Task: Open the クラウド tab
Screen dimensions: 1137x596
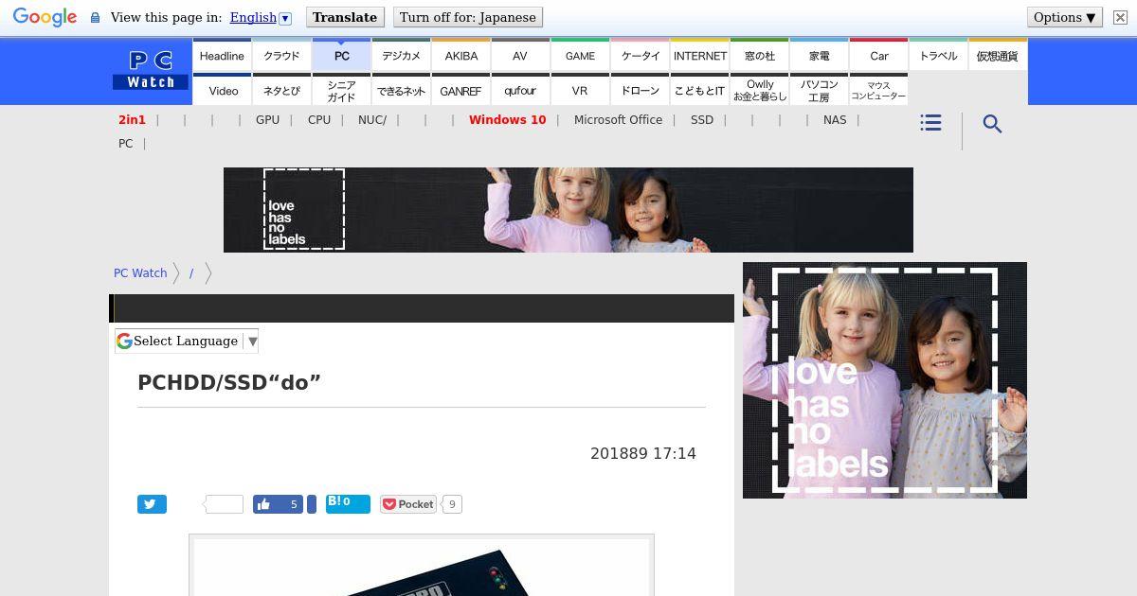Action: tap(281, 56)
